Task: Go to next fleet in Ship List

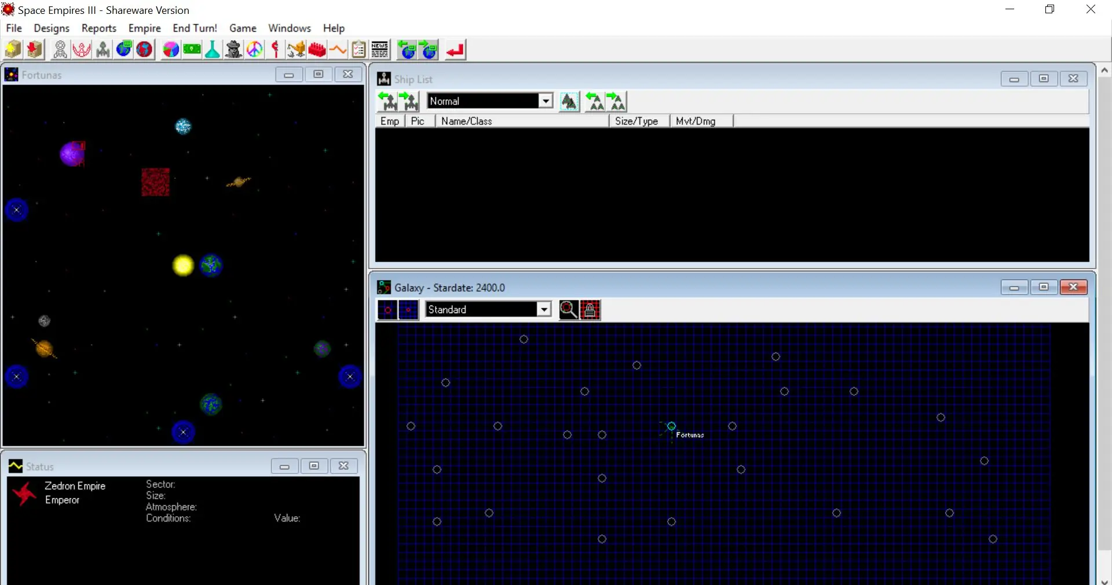Action: [617, 101]
